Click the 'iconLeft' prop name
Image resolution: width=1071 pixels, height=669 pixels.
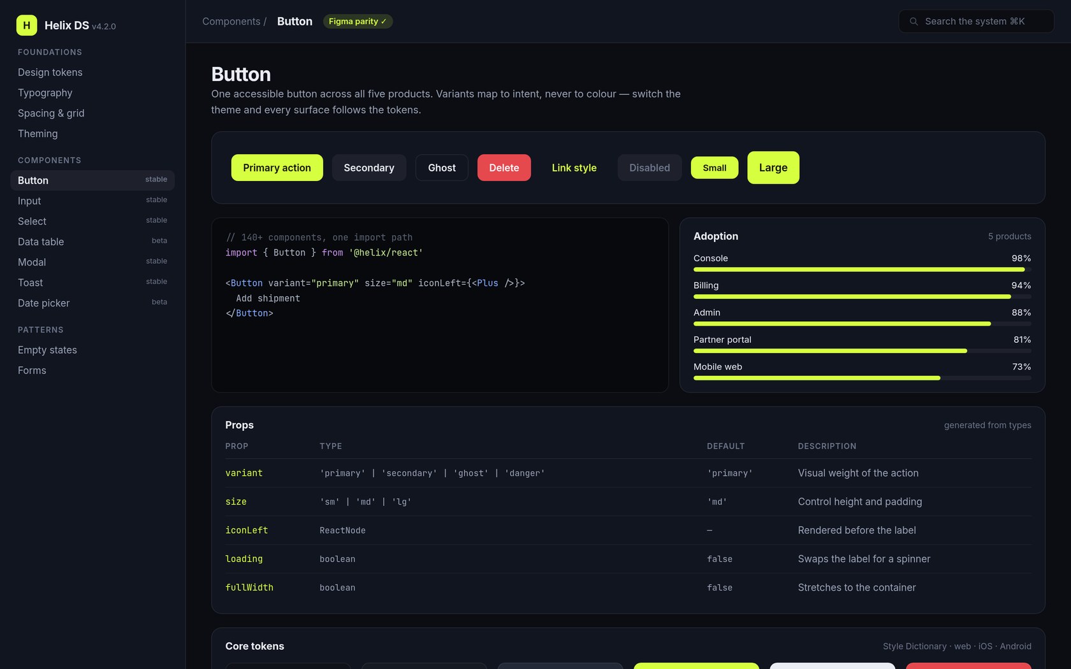pyautogui.click(x=247, y=530)
